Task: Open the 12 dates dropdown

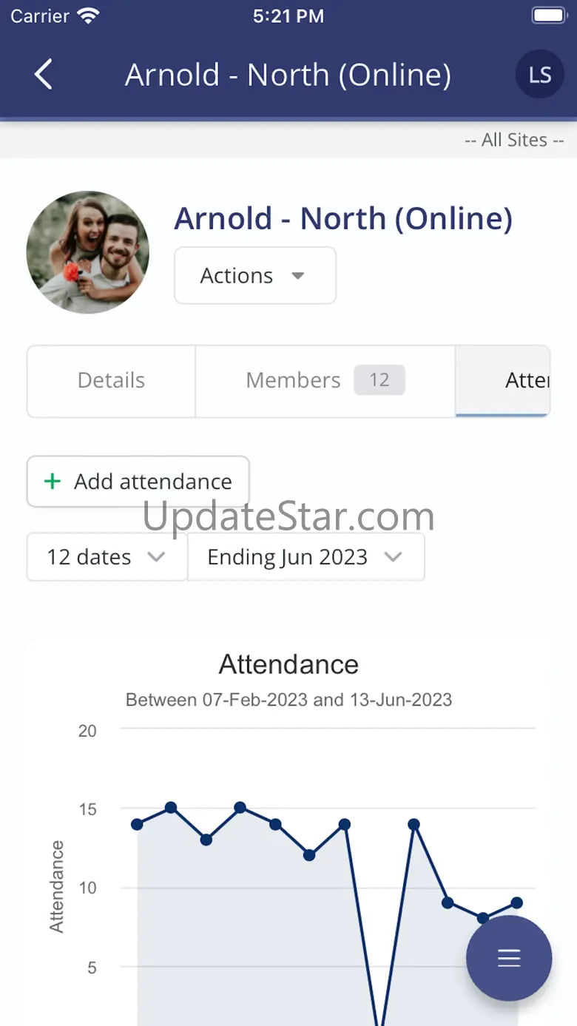Action: click(107, 557)
